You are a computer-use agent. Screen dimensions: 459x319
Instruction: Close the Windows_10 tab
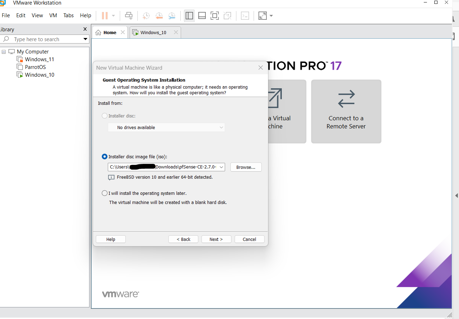tap(176, 32)
